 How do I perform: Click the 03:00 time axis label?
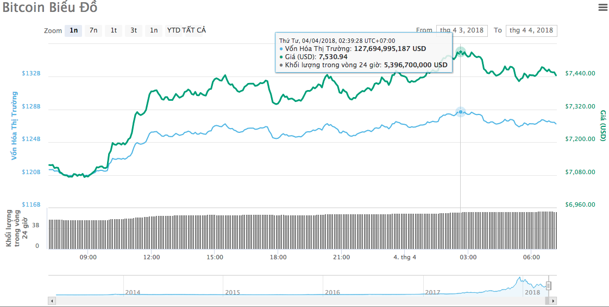(x=468, y=257)
